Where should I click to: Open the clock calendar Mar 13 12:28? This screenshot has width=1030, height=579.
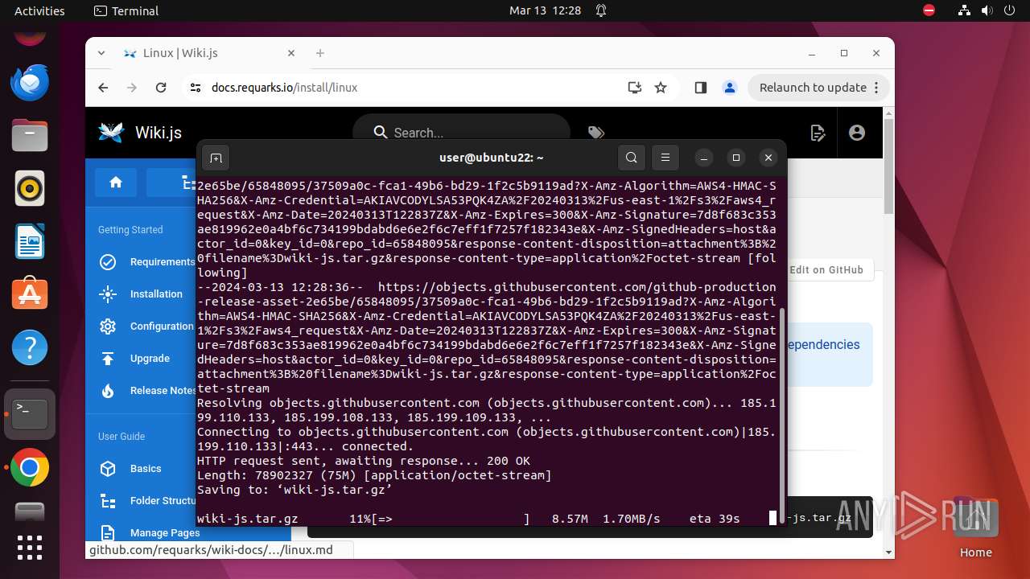545,11
